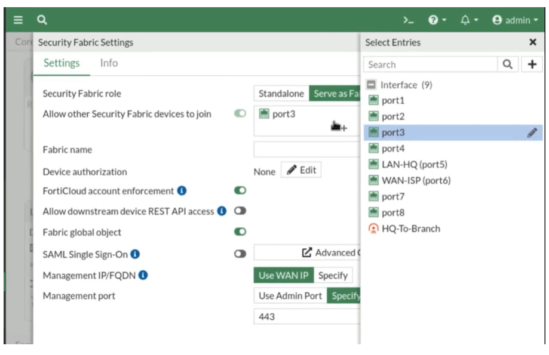The width and height of the screenshot is (549, 355).
Task: Select port8 entry text
Action: tap(393, 212)
